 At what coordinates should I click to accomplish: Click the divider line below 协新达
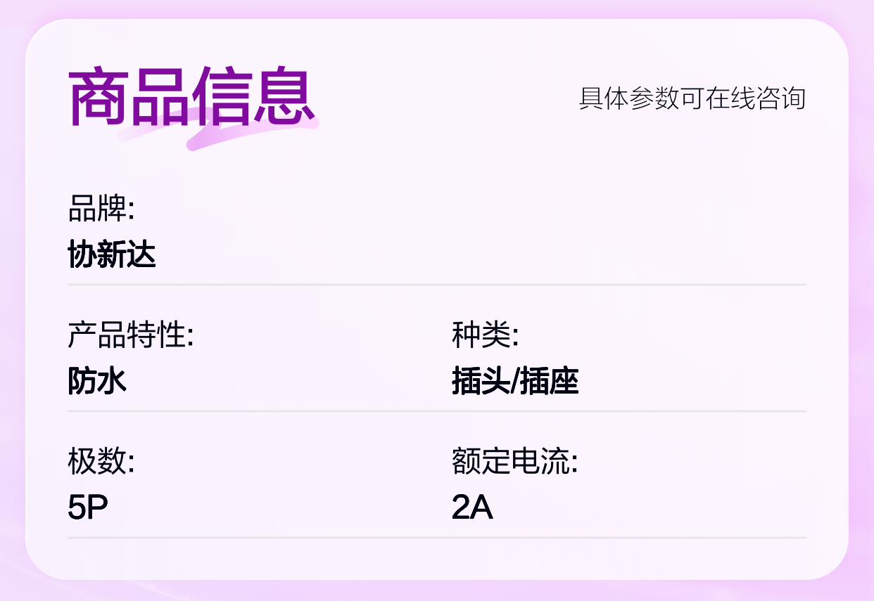436,285
